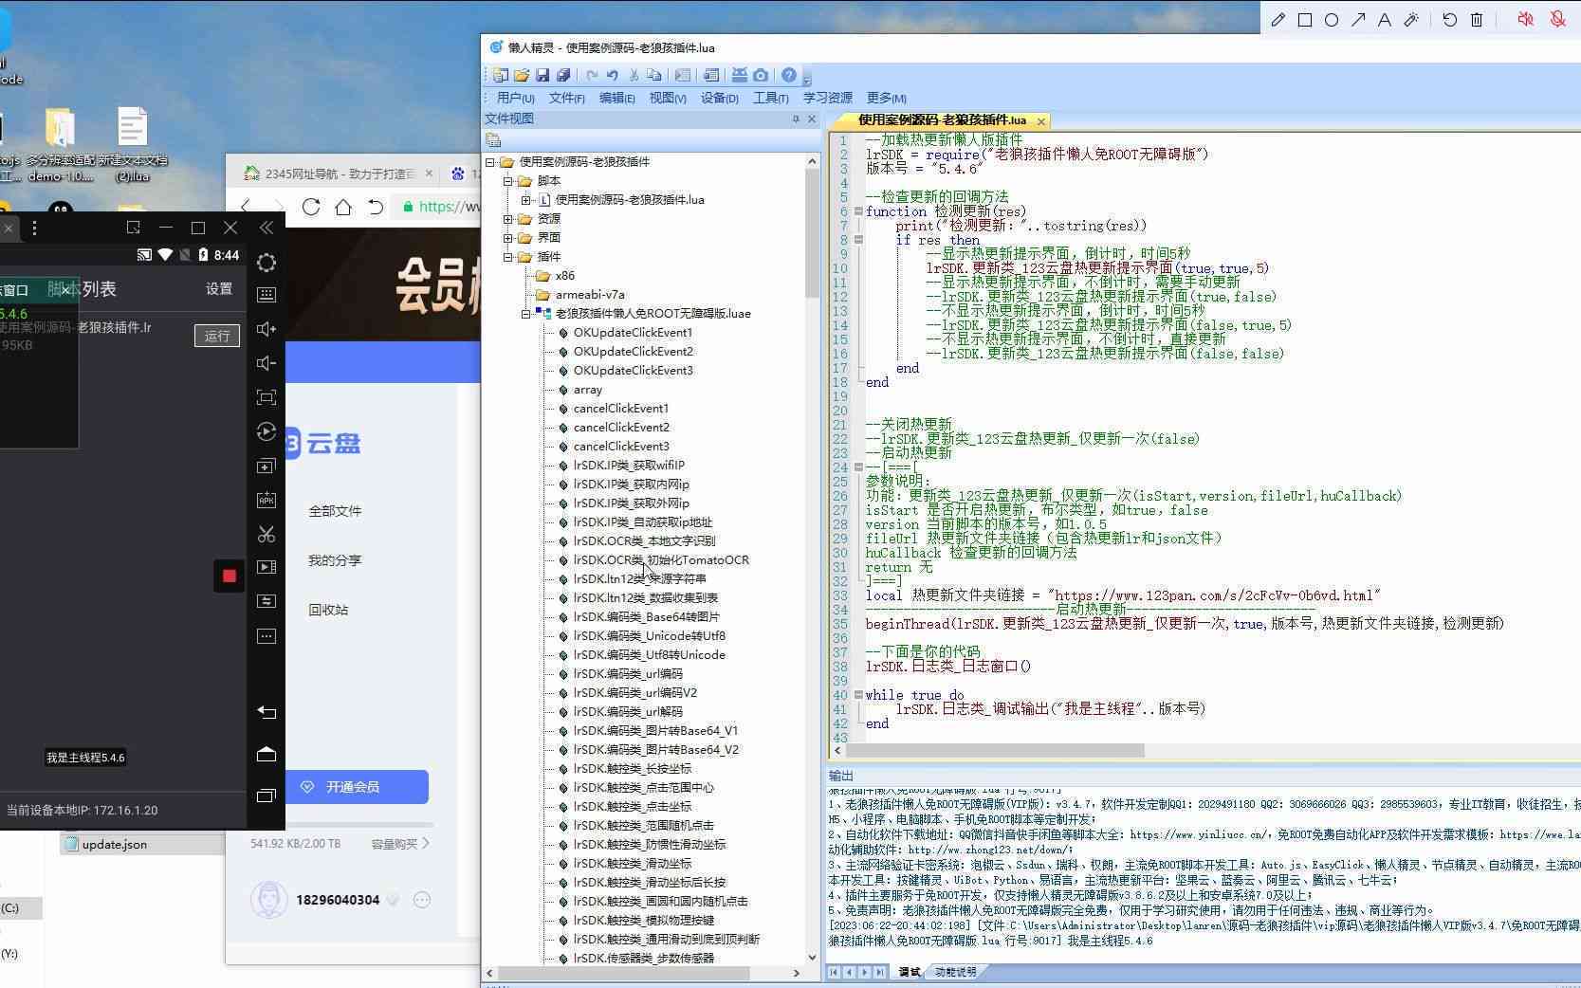The height and width of the screenshot is (988, 1581).
Task: Toggle the muted speaker in recording bar
Action: point(1525,19)
